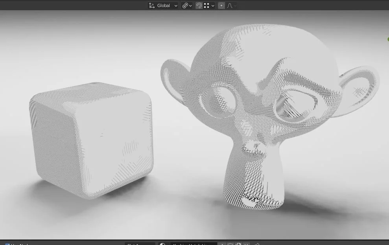Toggle proportional editing on
Image resolution: width=389 pixels, height=245 pixels.
(x=221, y=5)
